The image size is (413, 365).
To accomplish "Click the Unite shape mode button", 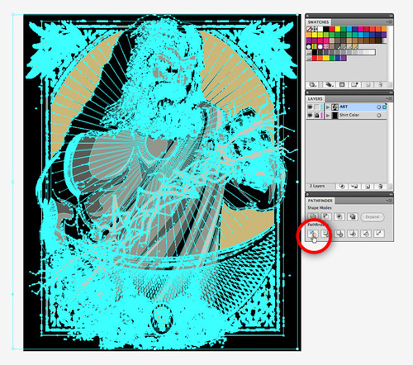I will coord(313,217).
